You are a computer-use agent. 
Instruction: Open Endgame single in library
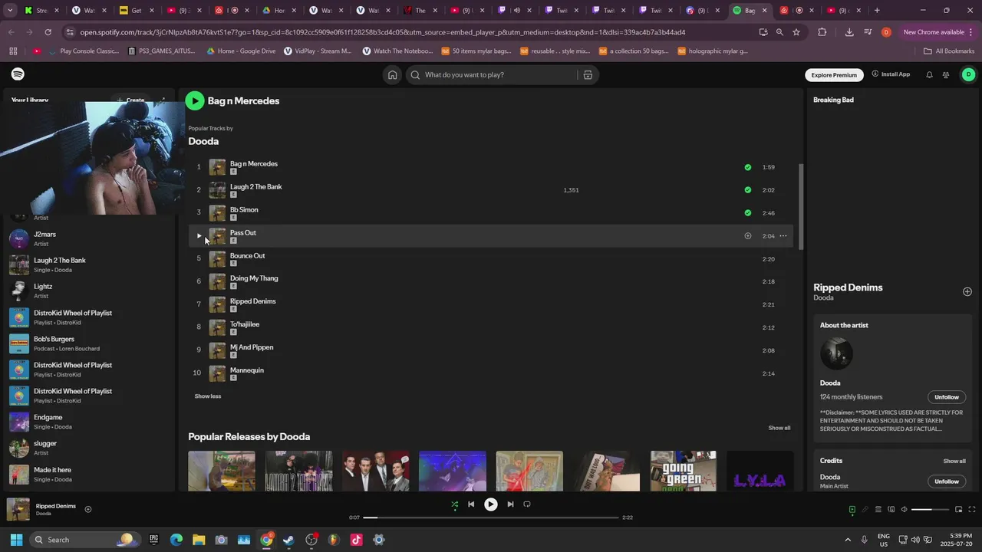tap(88, 422)
